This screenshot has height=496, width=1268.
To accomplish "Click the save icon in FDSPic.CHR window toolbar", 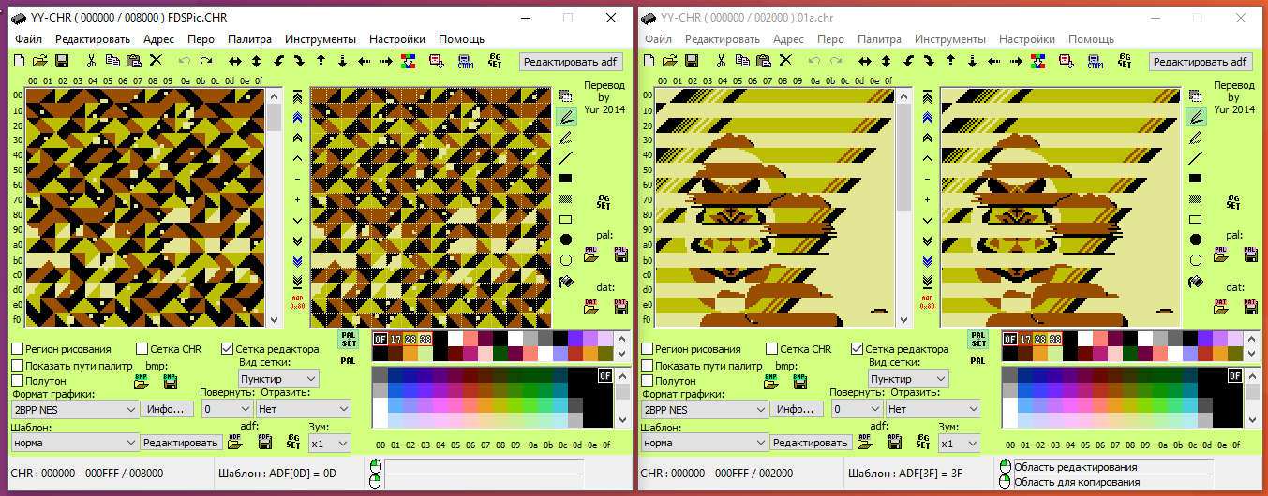I will coord(62,61).
